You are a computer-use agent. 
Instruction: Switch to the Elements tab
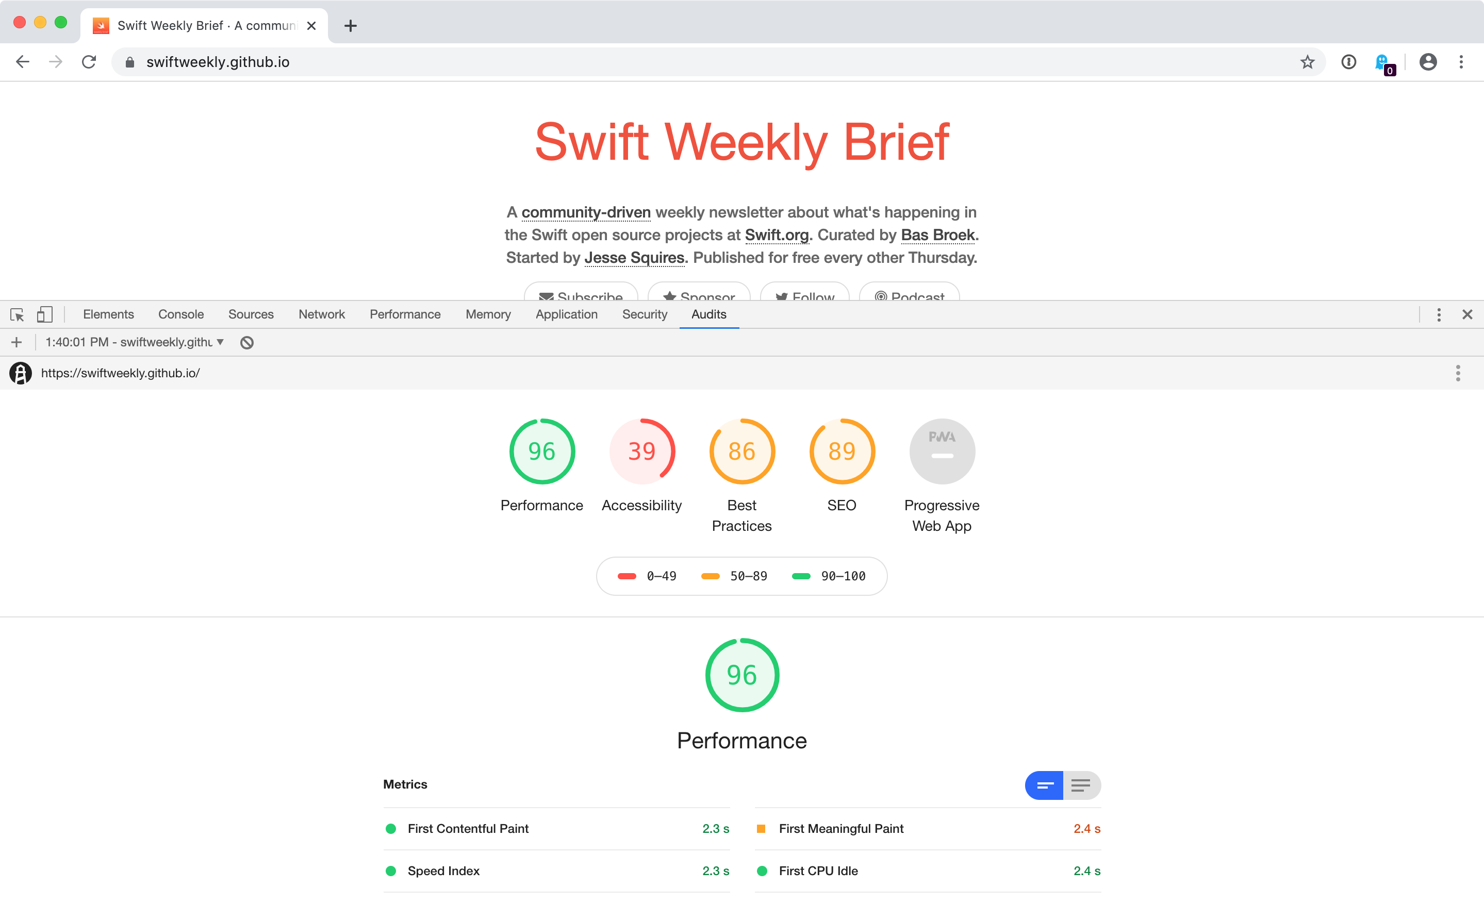(x=108, y=314)
